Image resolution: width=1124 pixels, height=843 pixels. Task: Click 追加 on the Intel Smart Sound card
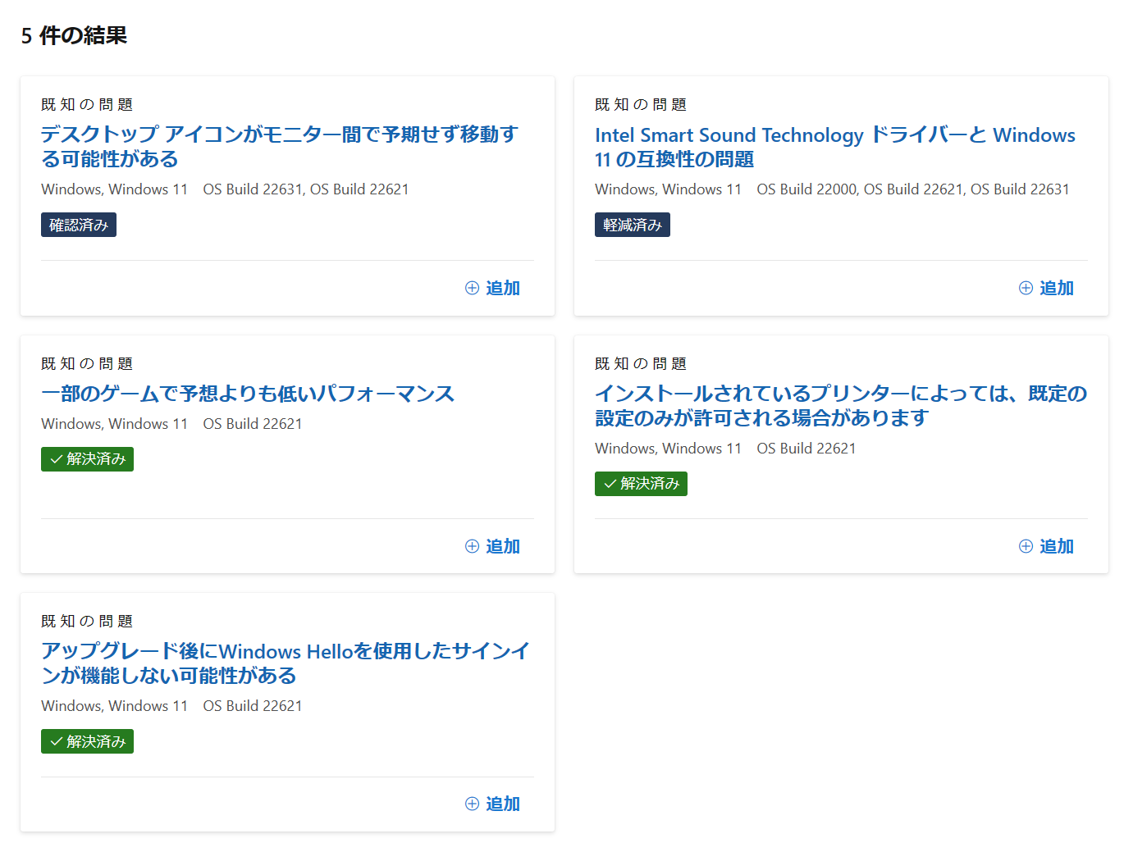point(1056,288)
